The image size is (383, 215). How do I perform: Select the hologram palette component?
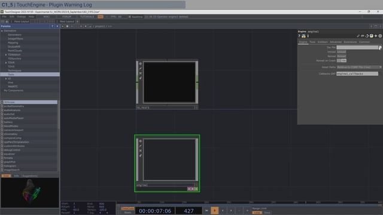tap(10, 166)
